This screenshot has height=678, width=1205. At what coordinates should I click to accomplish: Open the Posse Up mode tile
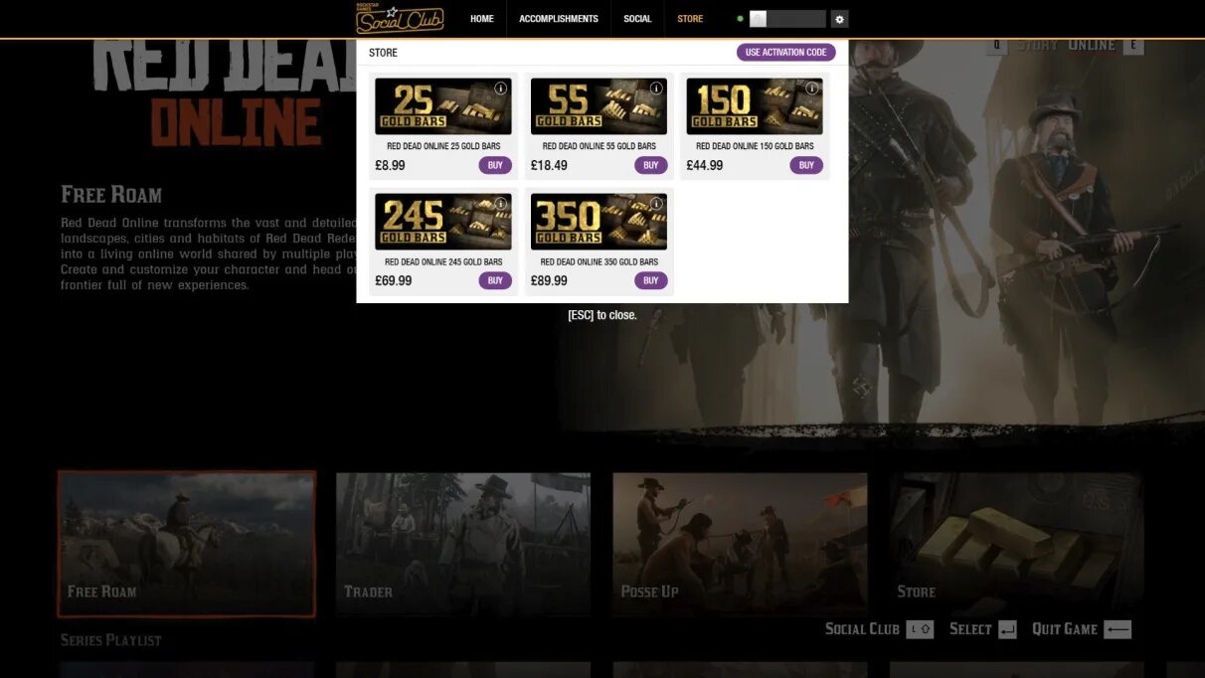[x=739, y=543]
